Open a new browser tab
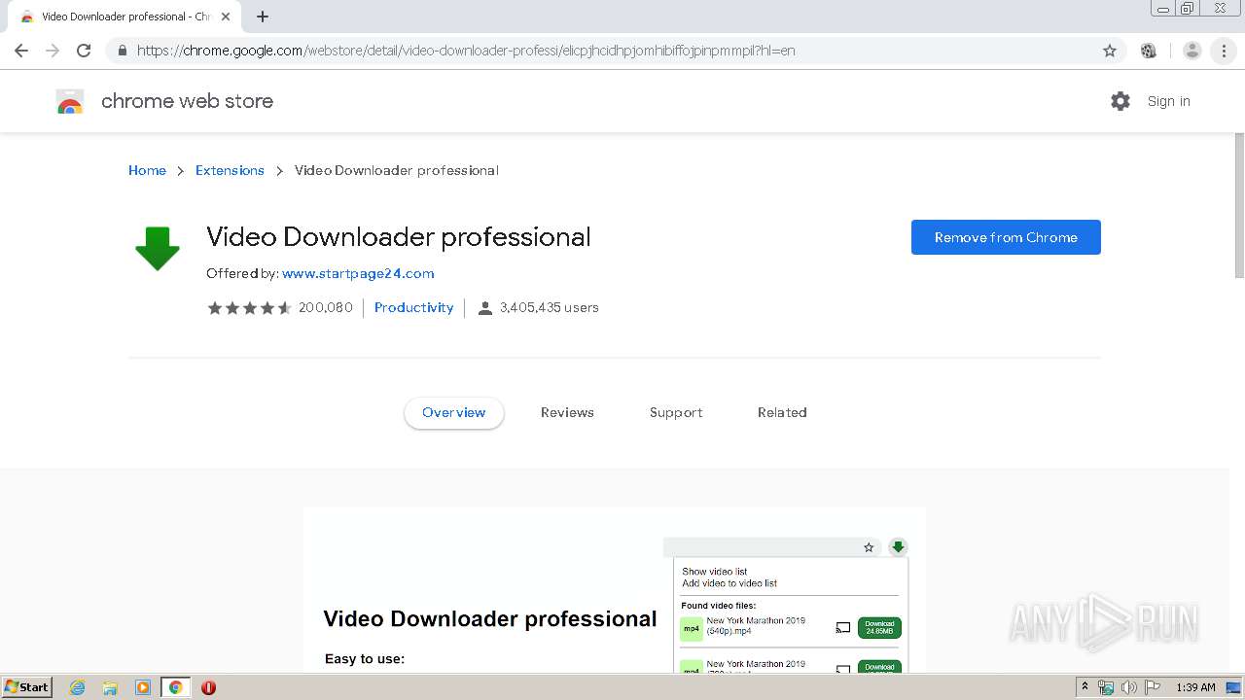1245x700 pixels. [263, 17]
